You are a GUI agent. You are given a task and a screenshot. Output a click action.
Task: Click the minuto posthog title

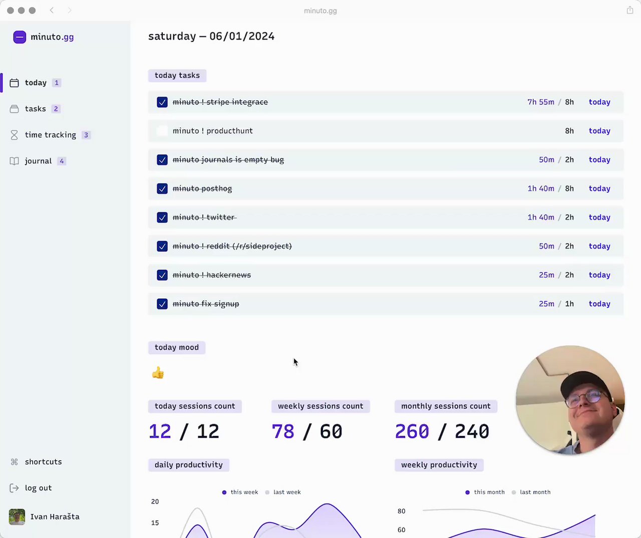(202, 189)
